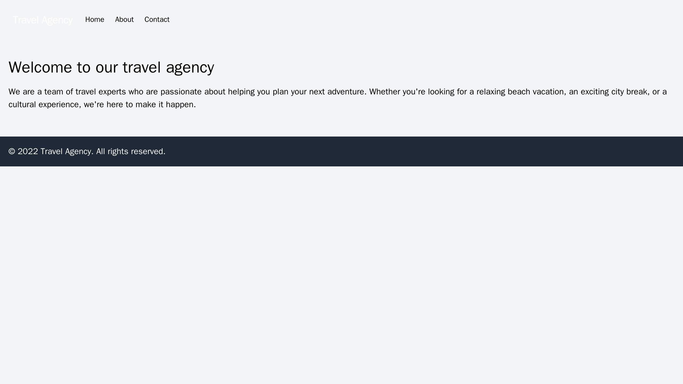Open the Home navigation link
The width and height of the screenshot is (683, 384).
coord(95,19)
